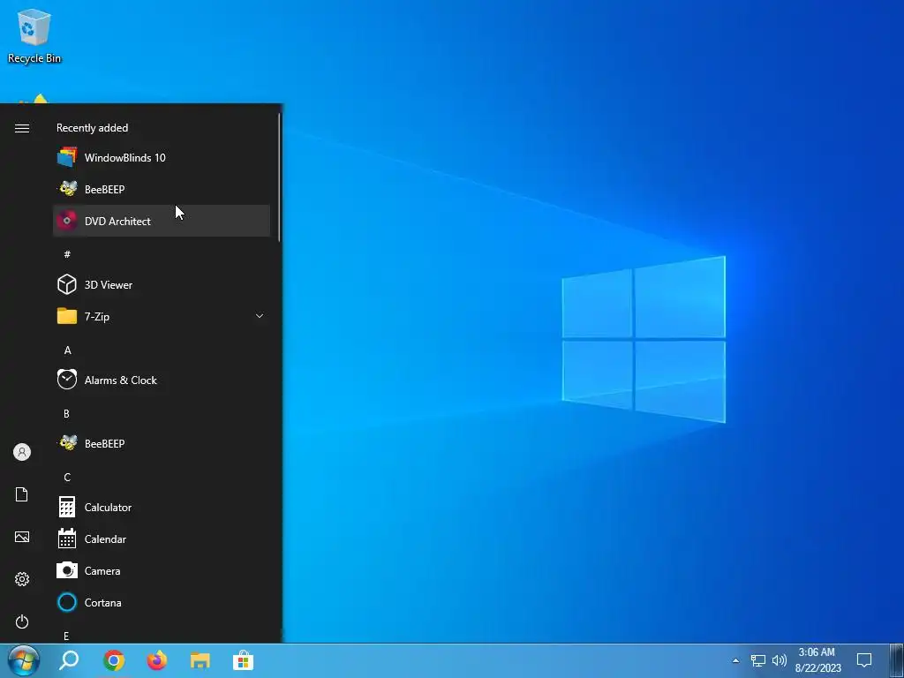Click the Show desktop strip

(896, 660)
